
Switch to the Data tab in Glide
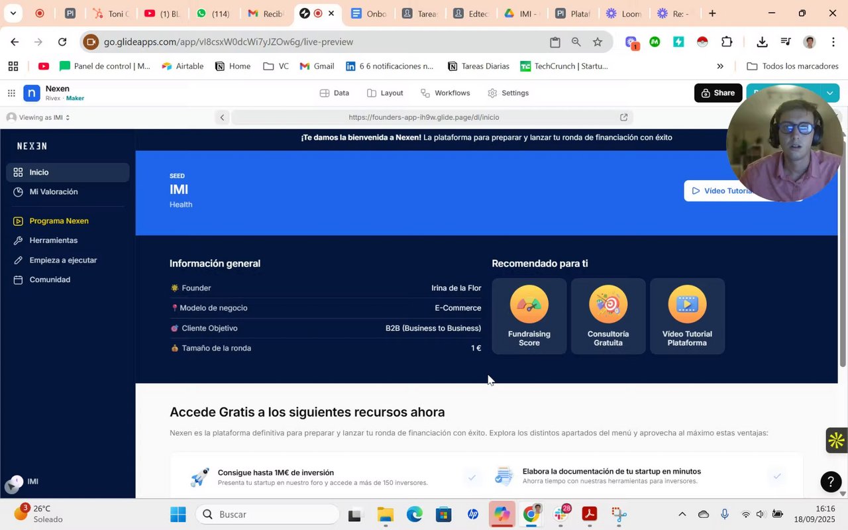334,93
